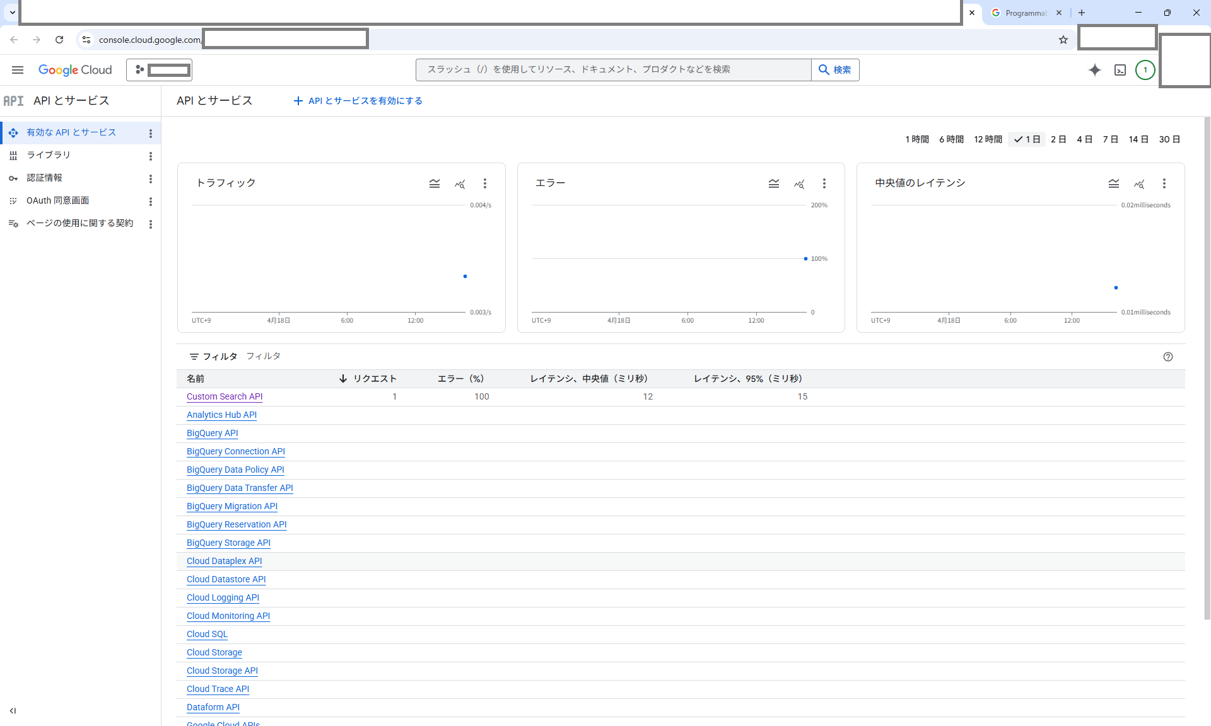Sort table by エラー (%) column

pyautogui.click(x=461, y=379)
